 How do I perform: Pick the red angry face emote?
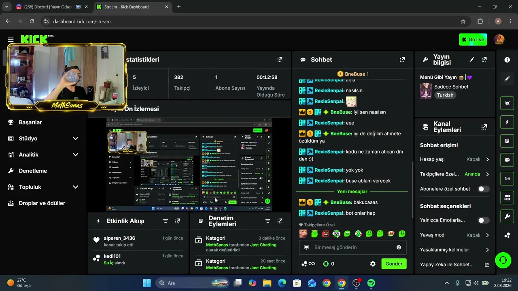pos(325,234)
